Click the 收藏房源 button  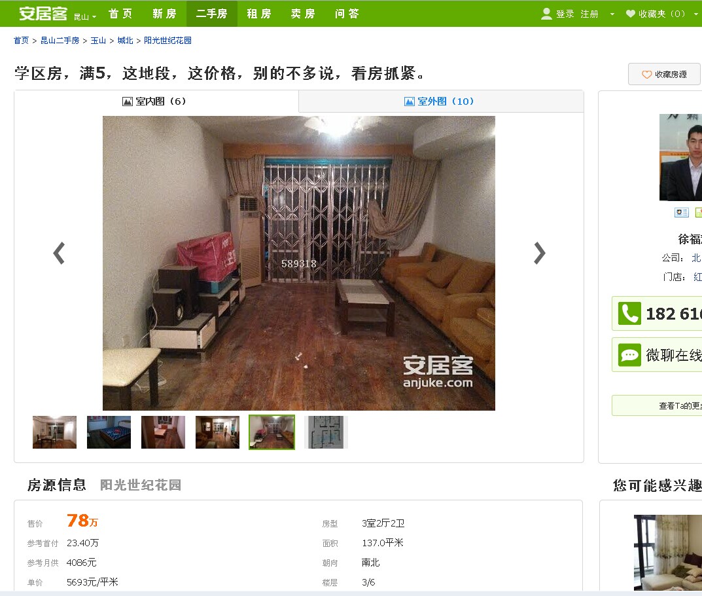[664, 75]
